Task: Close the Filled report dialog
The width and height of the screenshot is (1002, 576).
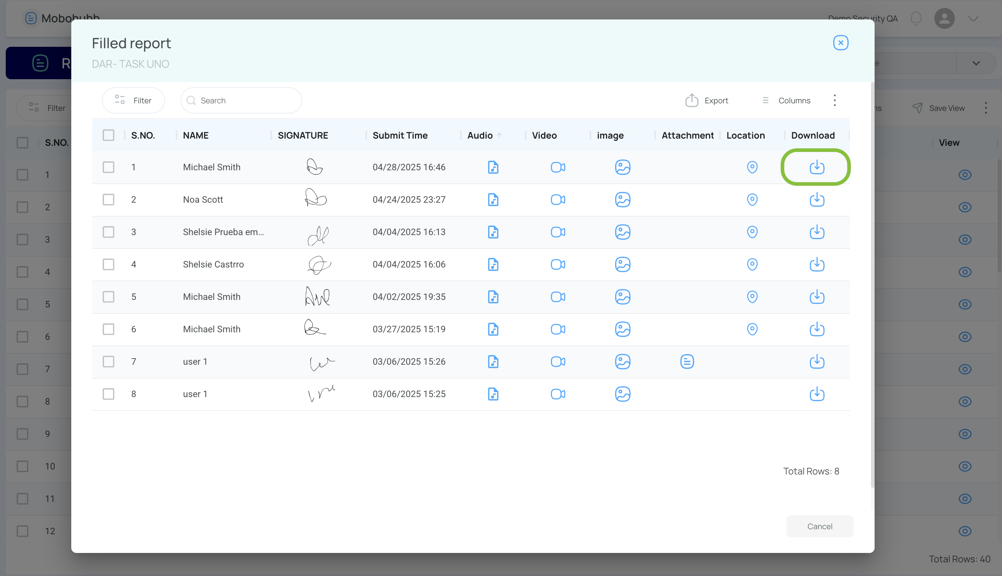Action: [841, 43]
